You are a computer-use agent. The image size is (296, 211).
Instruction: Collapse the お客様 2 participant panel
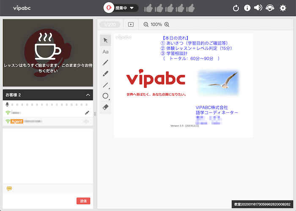click(88, 95)
